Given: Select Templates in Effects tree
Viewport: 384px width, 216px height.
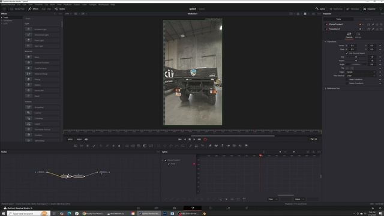Looking at the screenshot, I should (x=8, y=20).
